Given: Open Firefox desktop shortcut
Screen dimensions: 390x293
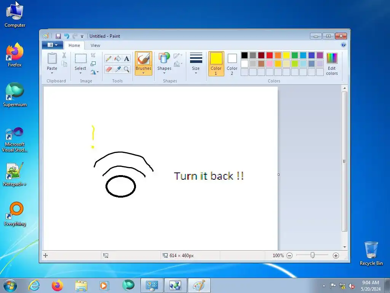Looking at the screenshot, I should (15, 55).
